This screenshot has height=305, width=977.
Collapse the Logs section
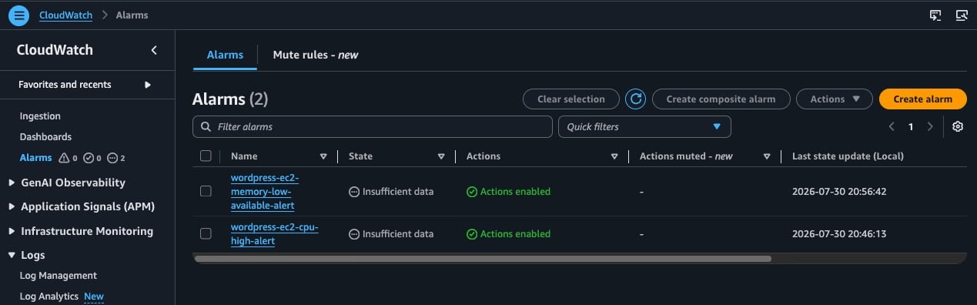(12, 255)
